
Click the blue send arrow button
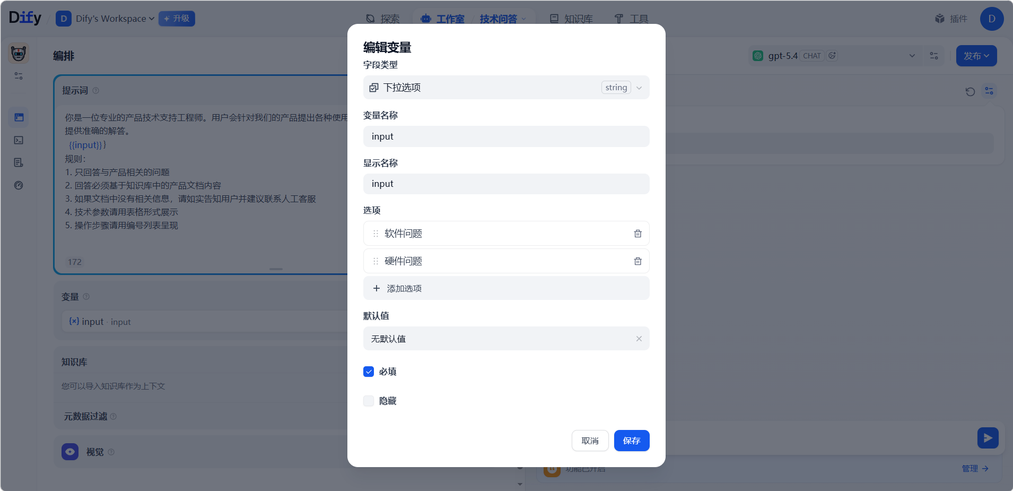pyautogui.click(x=988, y=438)
